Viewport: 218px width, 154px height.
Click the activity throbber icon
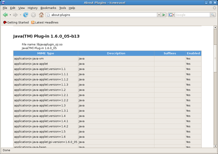coord(215,8)
